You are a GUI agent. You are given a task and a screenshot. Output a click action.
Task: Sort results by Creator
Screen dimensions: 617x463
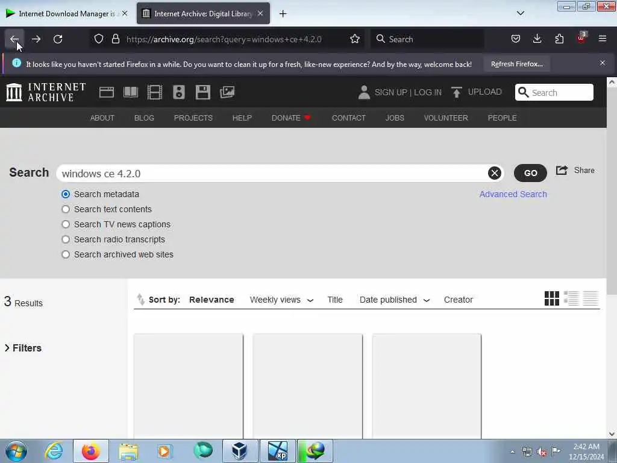pyautogui.click(x=458, y=300)
